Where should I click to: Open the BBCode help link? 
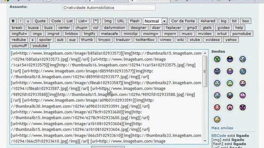[x=219, y=135]
